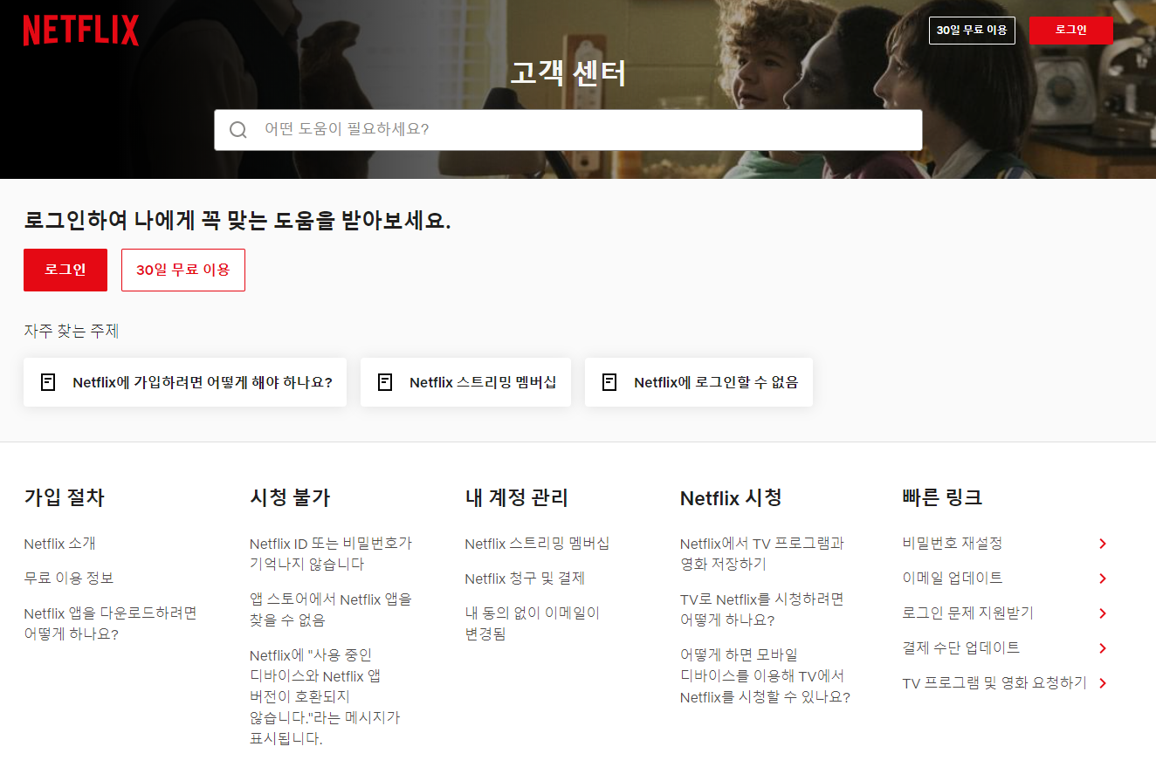Open Netflix 스트리밍 멤버십 link under 내 계정 관리
Screen dimensions: 1156x767
537,544
